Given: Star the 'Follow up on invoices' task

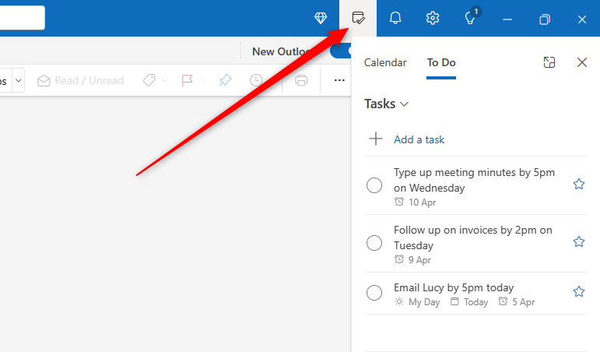Looking at the screenshot, I should point(578,241).
